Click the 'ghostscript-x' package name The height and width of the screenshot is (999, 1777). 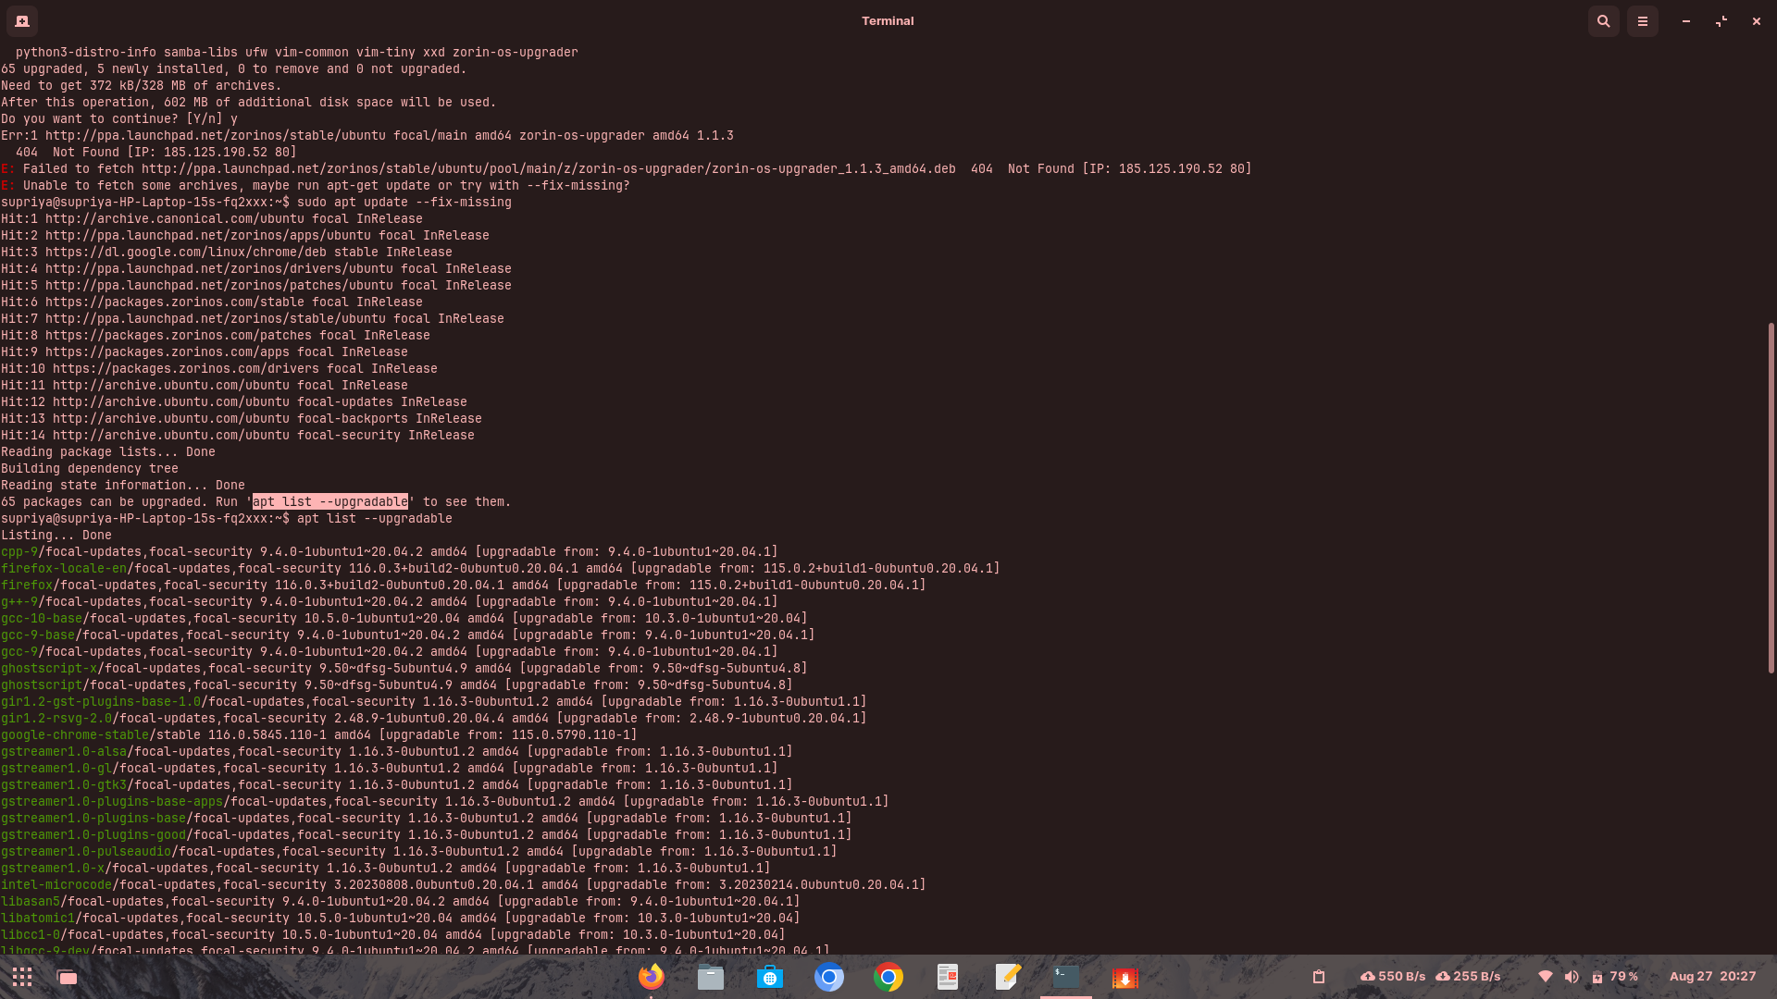pyautogui.click(x=49, y=669)
